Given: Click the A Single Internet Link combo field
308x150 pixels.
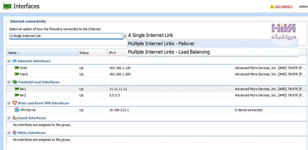Looking at the screenshot, I should click(x=67, y=36).
